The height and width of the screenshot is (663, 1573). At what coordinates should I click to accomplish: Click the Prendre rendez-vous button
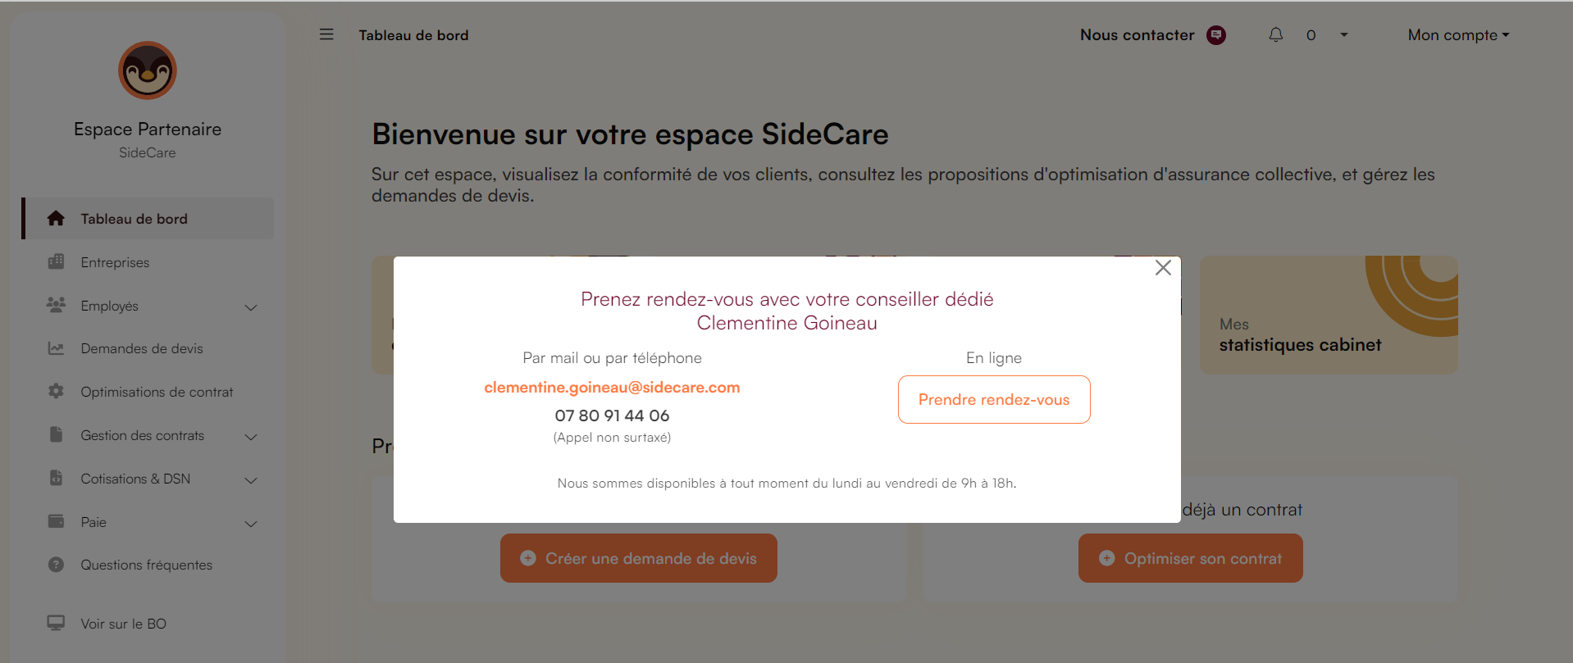click(994, 399)
